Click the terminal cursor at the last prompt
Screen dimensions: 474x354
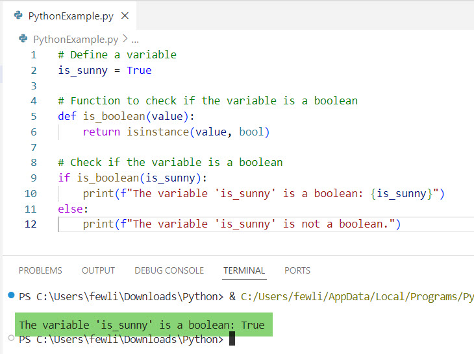tap(232, 338)
